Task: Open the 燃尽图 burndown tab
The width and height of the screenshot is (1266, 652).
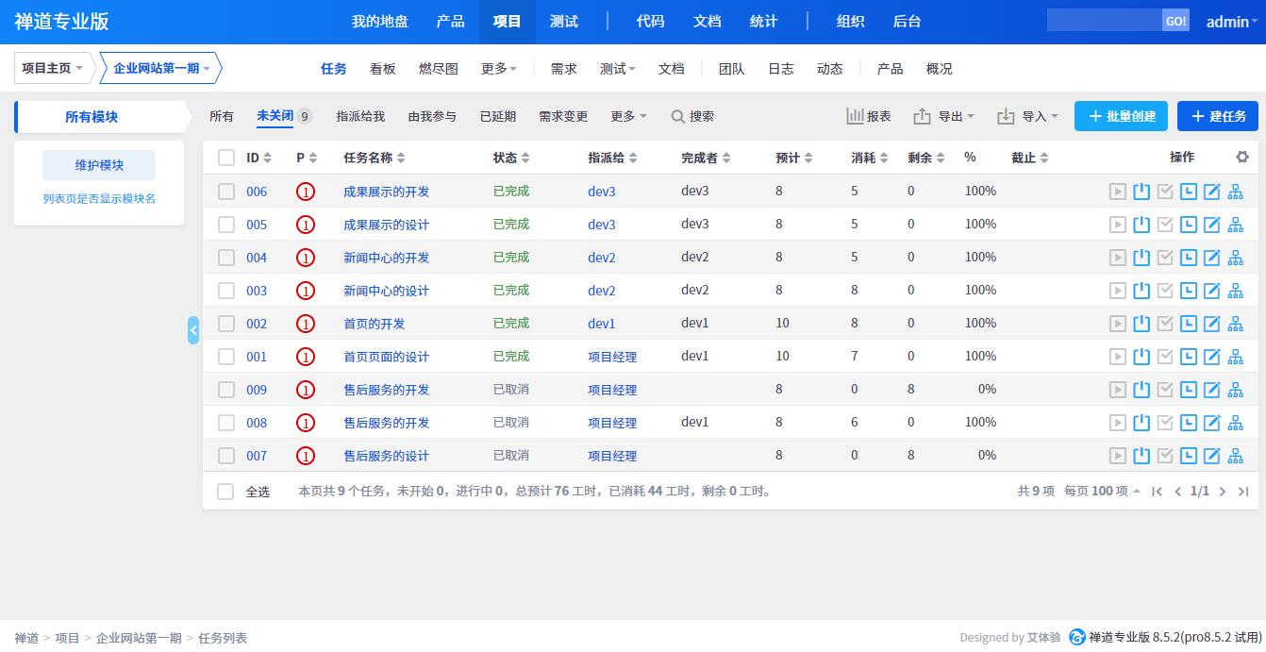Action: (x=439, y=69)
